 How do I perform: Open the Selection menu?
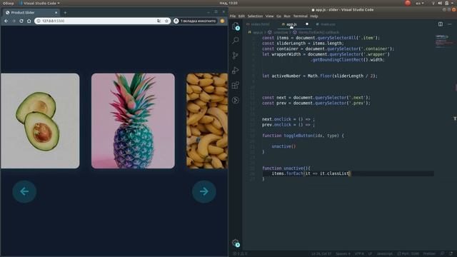(255, 16)
